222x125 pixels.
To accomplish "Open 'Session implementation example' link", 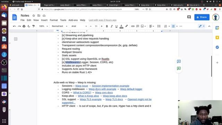I will click(110, 86).
